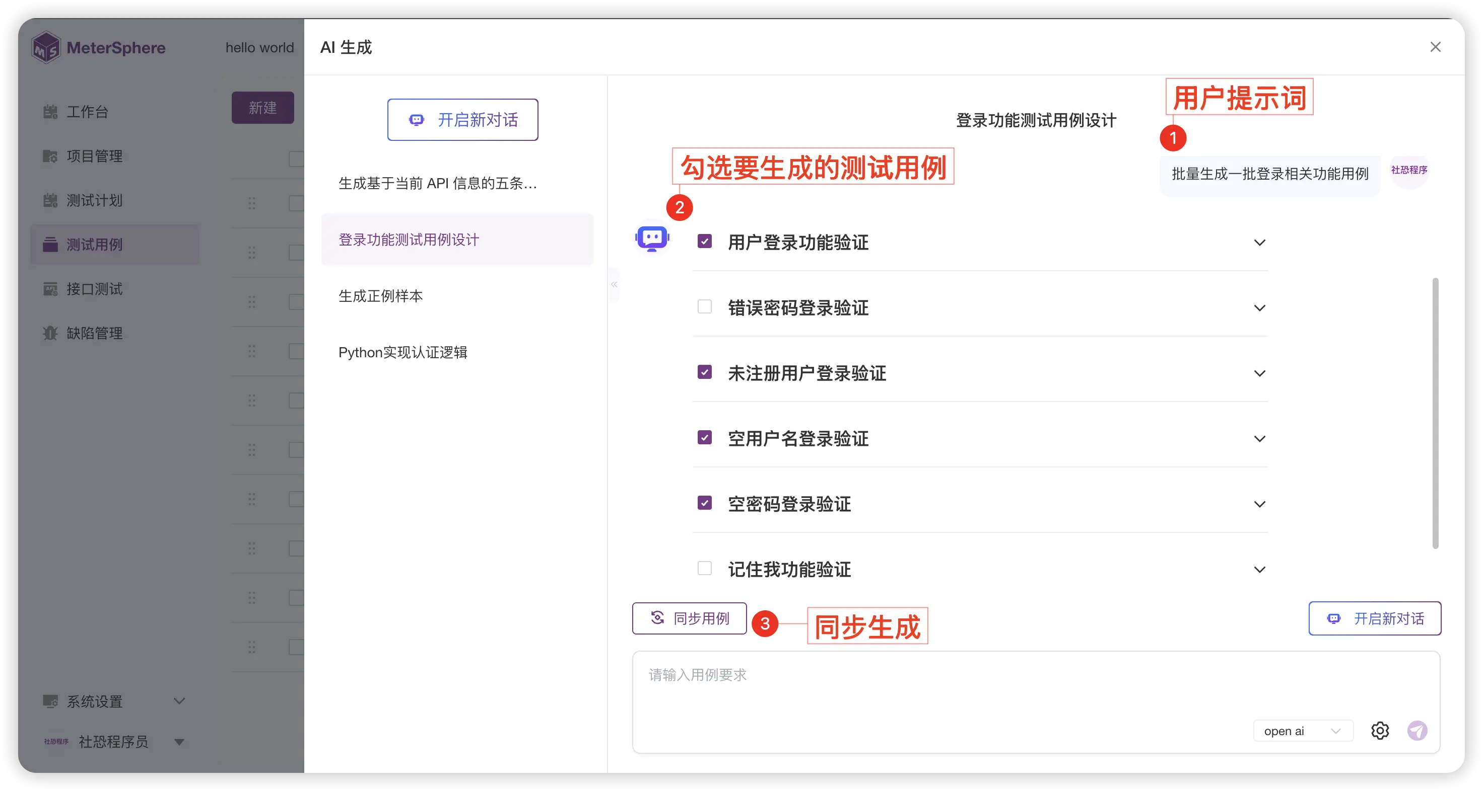Select 生成正例样本 conversation
The height and width of the screenshot is (791, 1483).
[457, 296]
